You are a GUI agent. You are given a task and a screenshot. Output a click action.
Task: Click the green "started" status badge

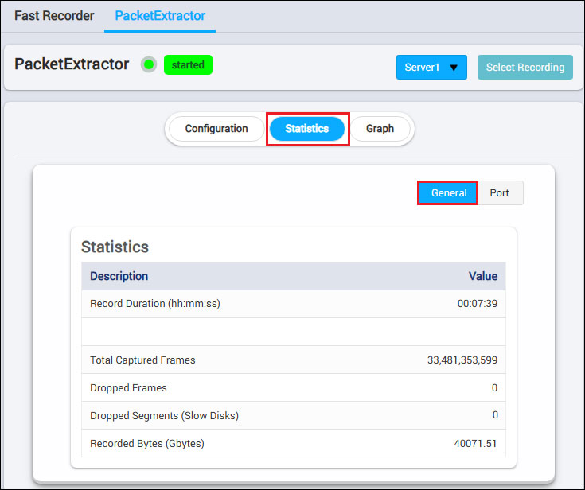pyautogui.click(x=188, y=65)
